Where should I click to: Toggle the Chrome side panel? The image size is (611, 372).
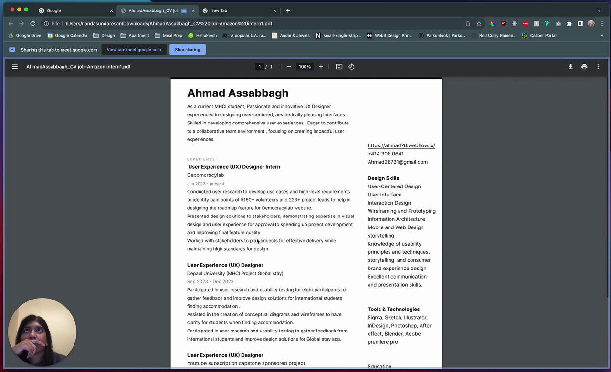pos(580,23)
